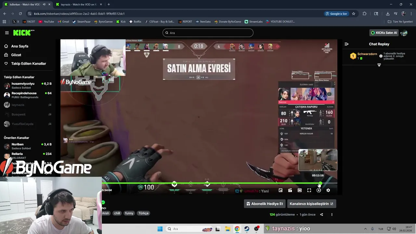
Task: Open the StreamLabs bookmark
Action: coord(253,22)
